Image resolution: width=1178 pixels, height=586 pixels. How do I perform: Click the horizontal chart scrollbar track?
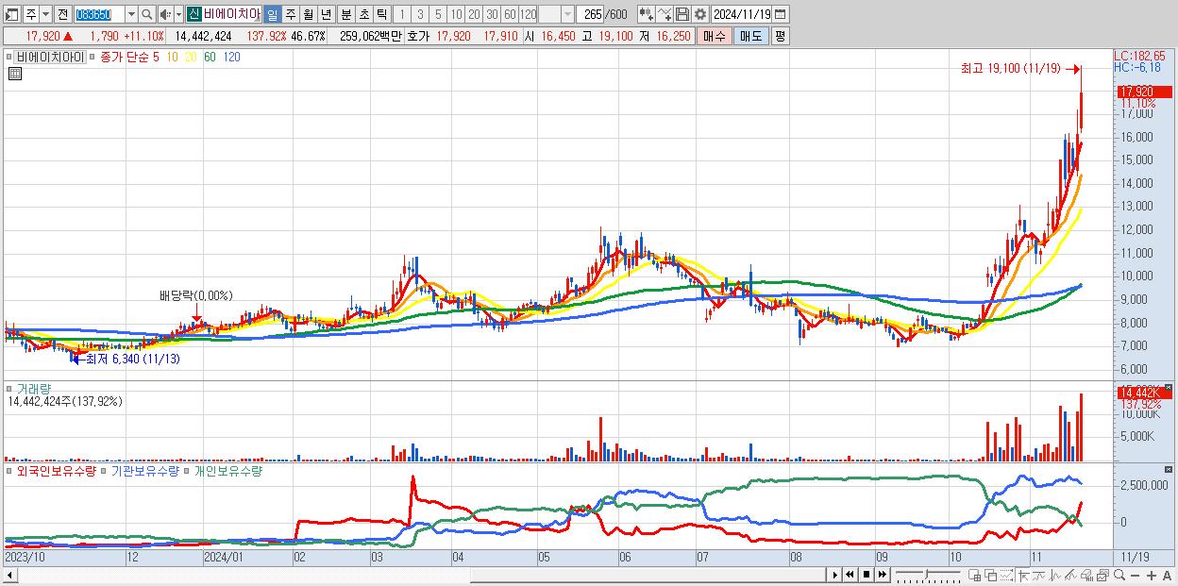coord(420,575)
